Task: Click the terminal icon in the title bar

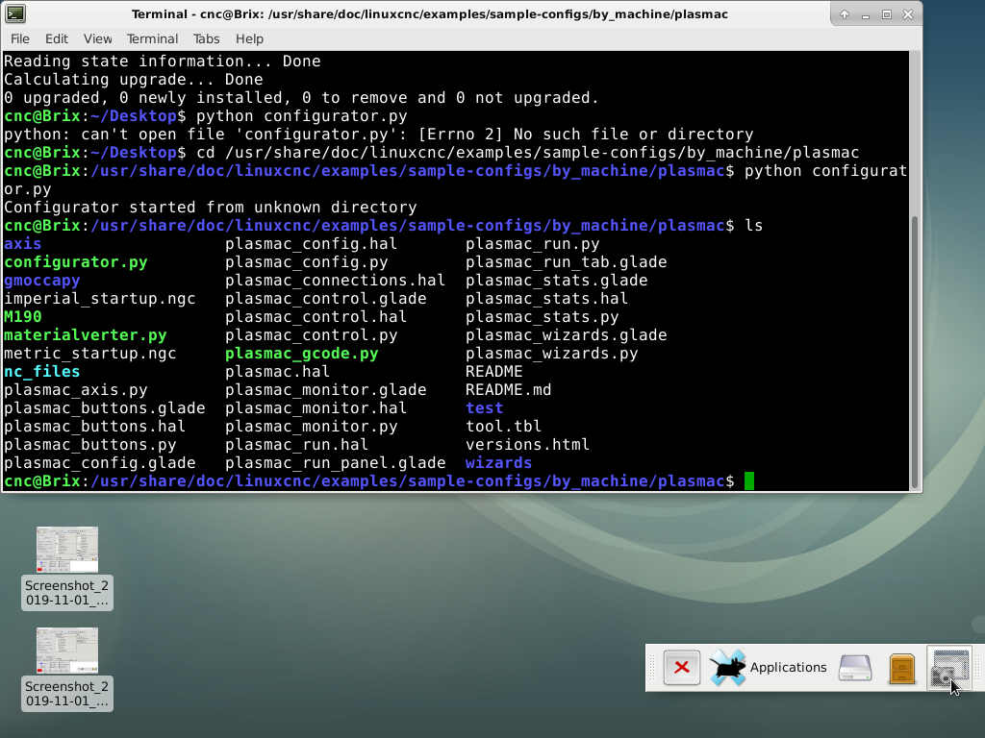Action: pos(15,13)
